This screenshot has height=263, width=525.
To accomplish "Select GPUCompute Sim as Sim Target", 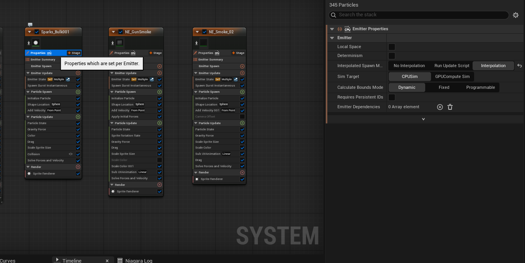I will pyautogui.click(x=452, y=77).
